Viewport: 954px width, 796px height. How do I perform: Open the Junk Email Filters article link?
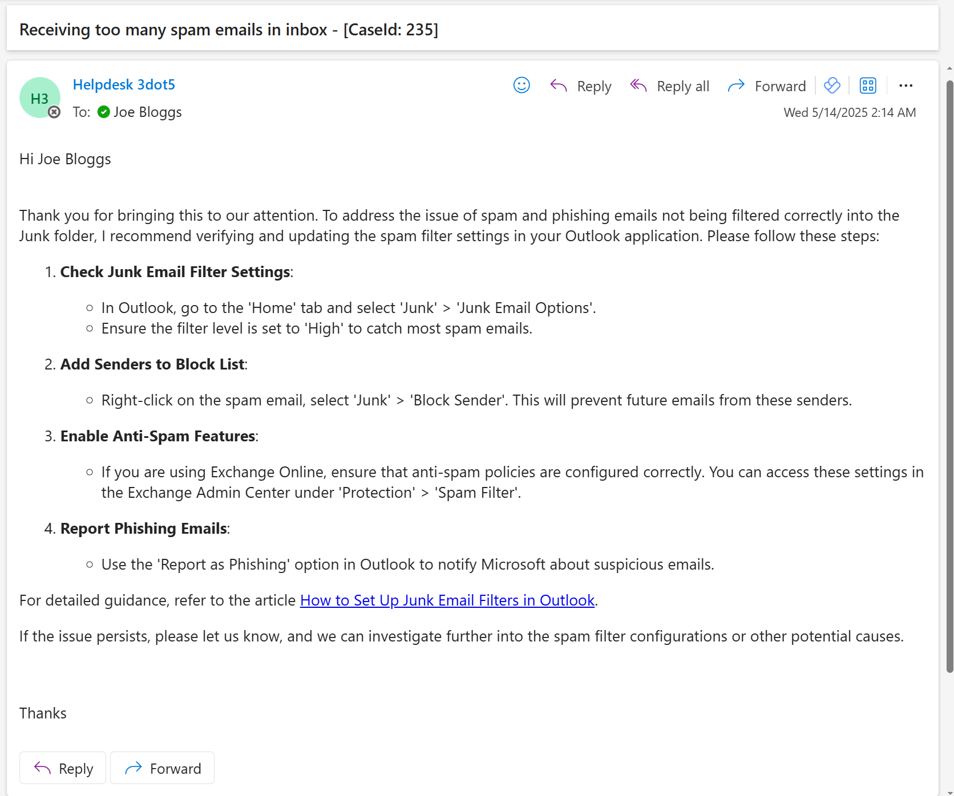447,600
